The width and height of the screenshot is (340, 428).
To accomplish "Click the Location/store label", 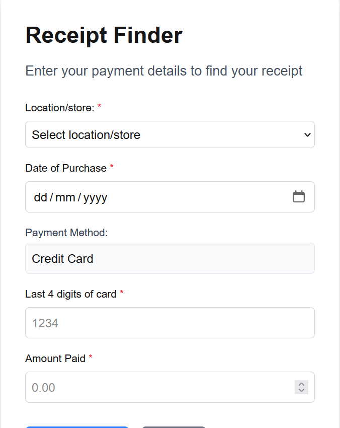I will (x=59, y=108).
